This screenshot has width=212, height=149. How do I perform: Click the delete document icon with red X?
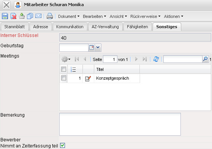click(x=13, y=16)
